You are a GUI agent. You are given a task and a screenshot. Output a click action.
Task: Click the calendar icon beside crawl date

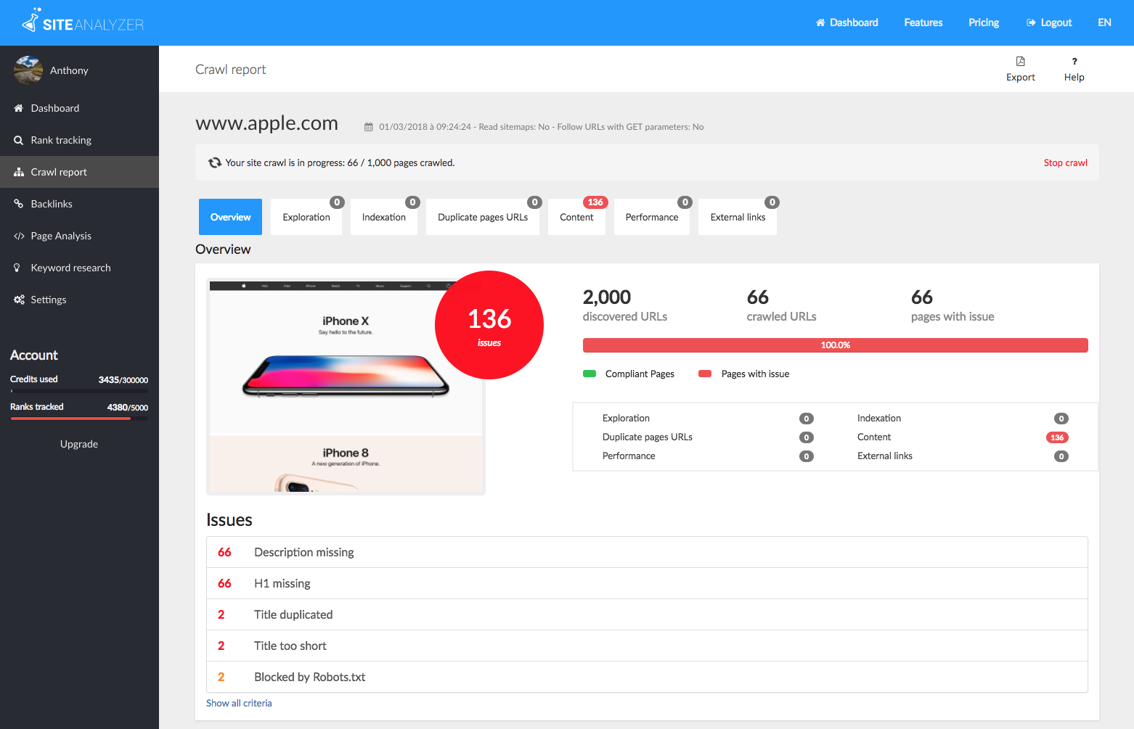[369, 127]
